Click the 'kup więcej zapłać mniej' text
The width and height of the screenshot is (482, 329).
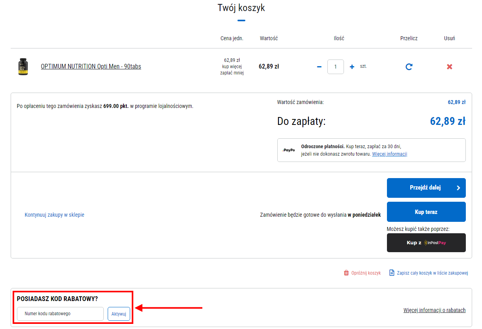click(x=232, y=70)
